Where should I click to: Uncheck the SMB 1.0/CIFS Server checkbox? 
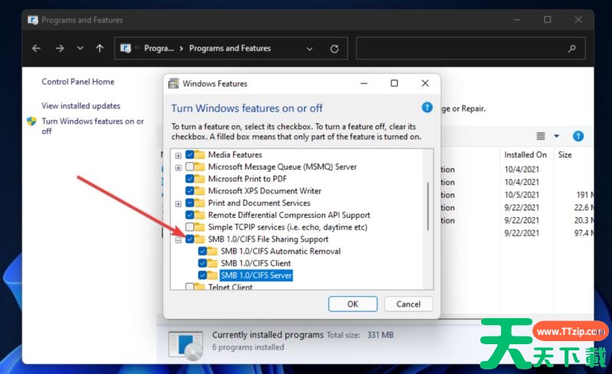point(202,275)
